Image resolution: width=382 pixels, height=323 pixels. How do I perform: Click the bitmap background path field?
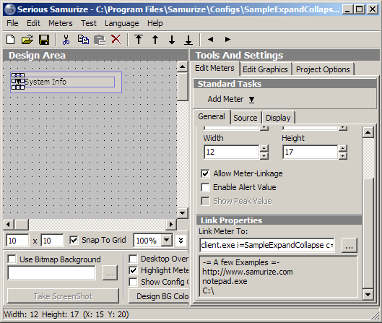coord(51,273)
